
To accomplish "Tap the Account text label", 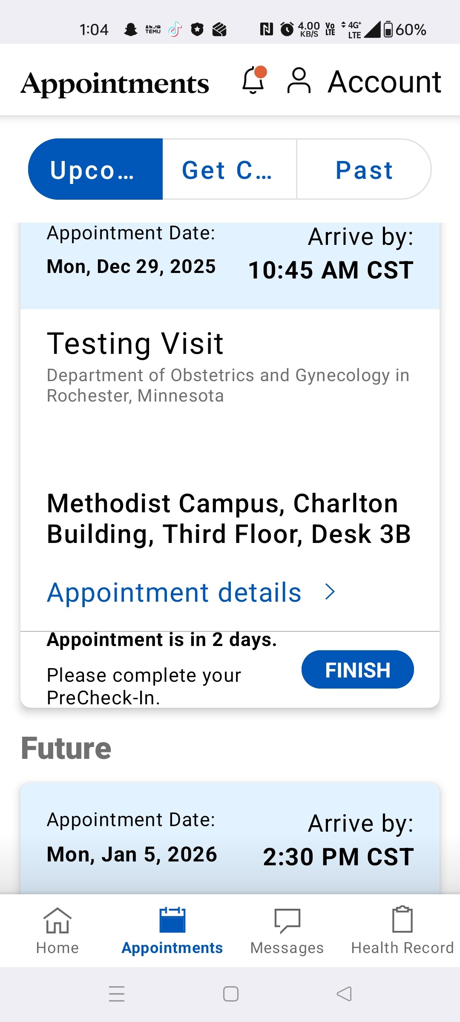I will pyautogui.click(x=384, y=81).
